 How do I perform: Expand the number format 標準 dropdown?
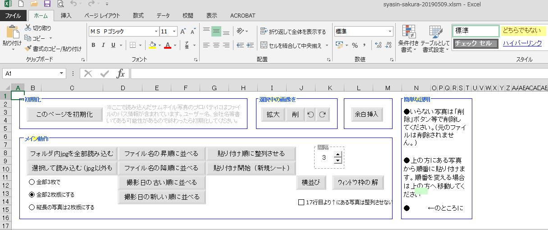tap(390, 32)
